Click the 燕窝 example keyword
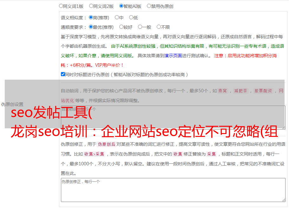Viewport: 289px width, 208px height. pos(222,91)
